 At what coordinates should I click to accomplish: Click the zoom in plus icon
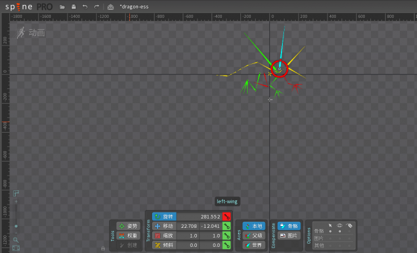[x=16, y=201]
